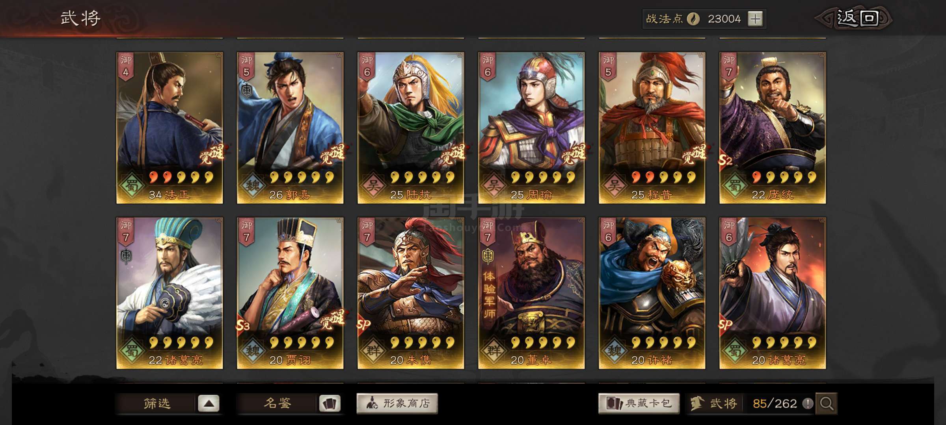The width and height of the screenshot is (946, 425).
Task: Click the info icon next to 85/262
Action: click(x=808, y=403)
